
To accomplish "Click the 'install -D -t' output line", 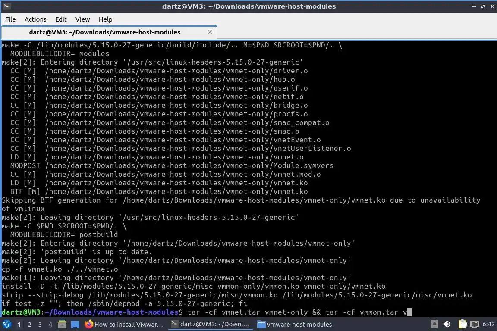I will point(194,286).
